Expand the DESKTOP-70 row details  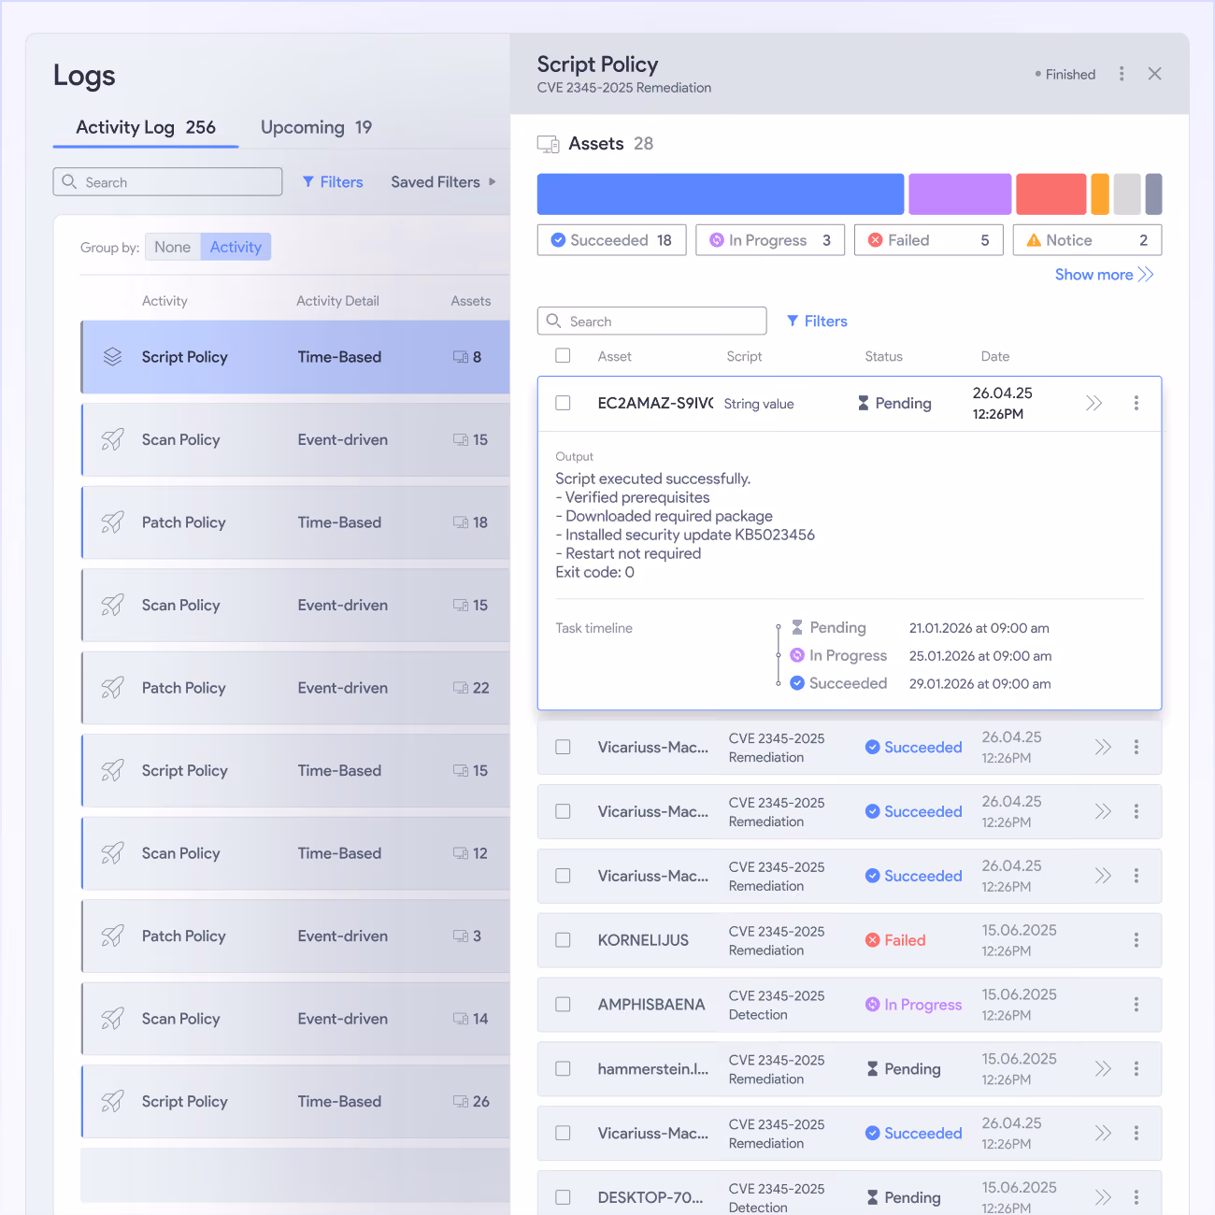click(x=1103, y=1197)
